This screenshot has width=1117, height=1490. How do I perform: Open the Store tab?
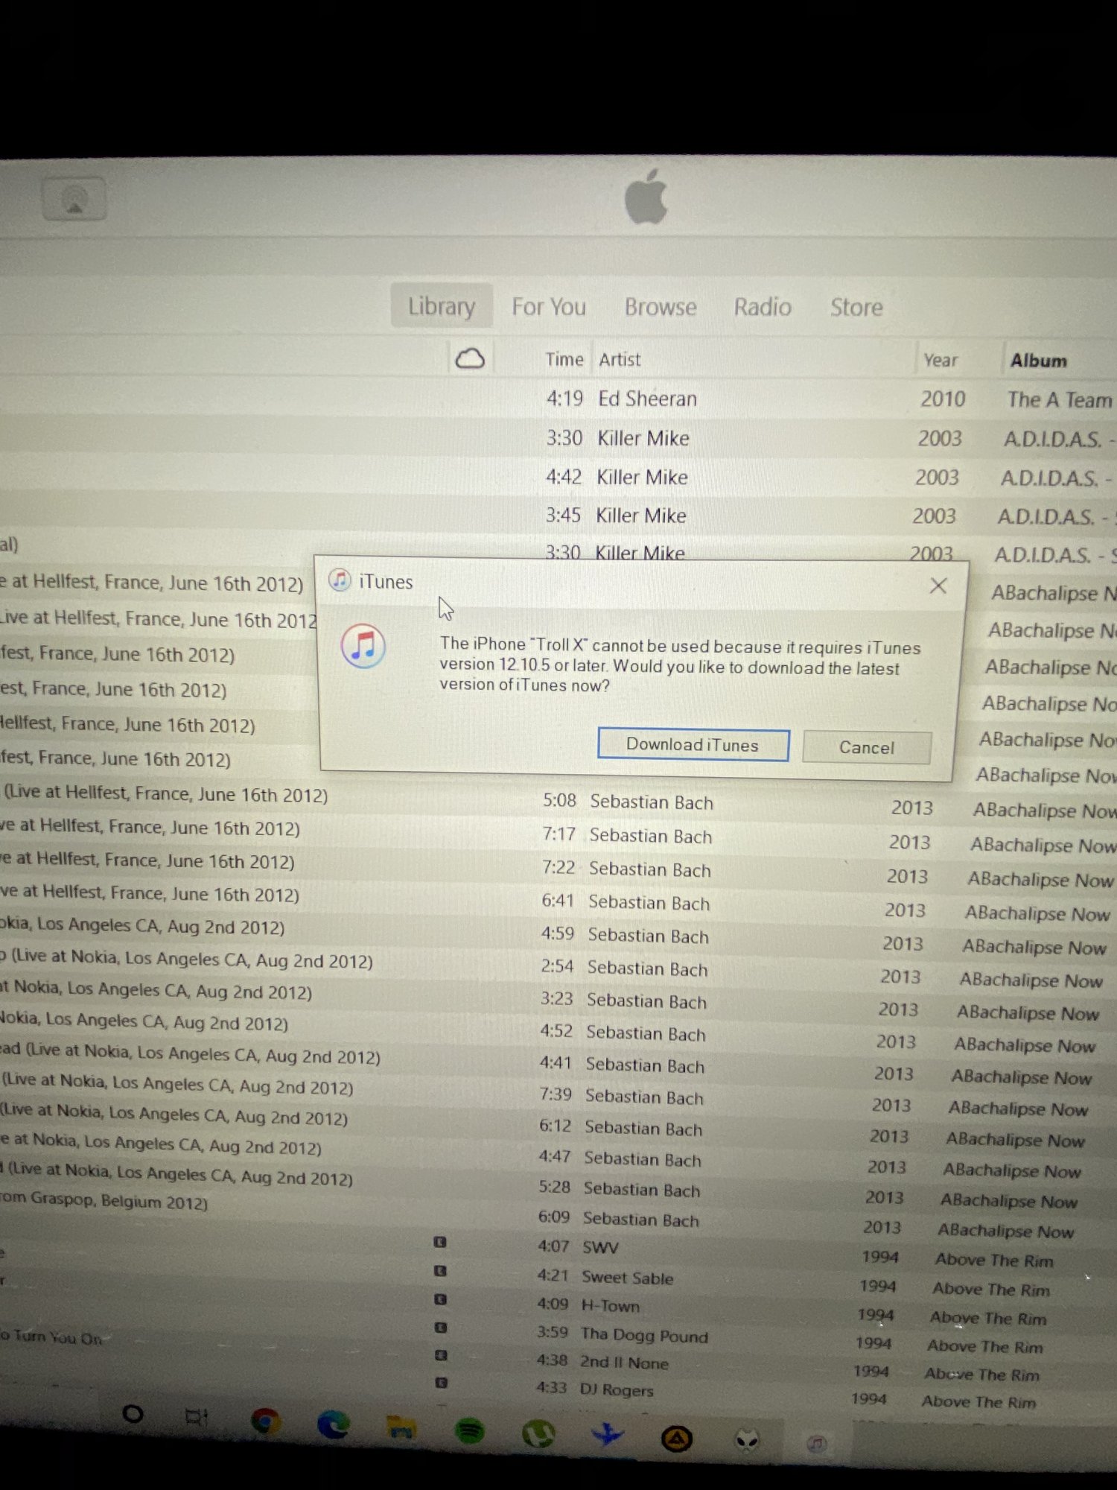tap(856, 307)
